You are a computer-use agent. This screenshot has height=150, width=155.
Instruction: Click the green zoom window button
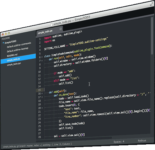[9, 33]
